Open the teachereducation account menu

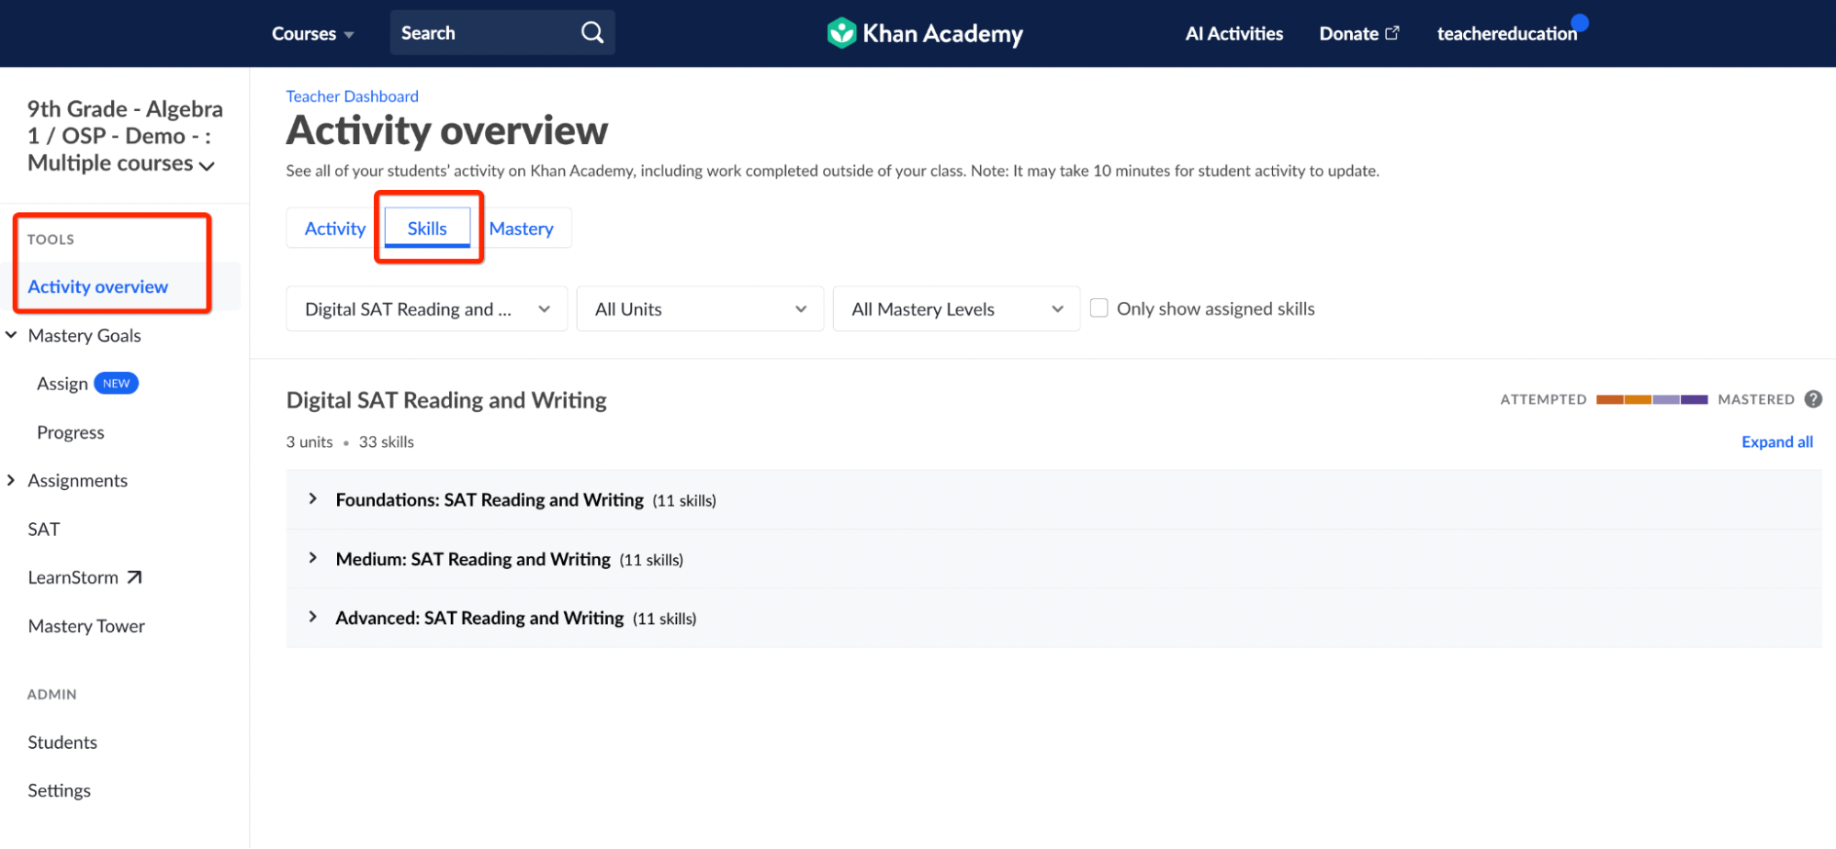(x=1506, y=34)
